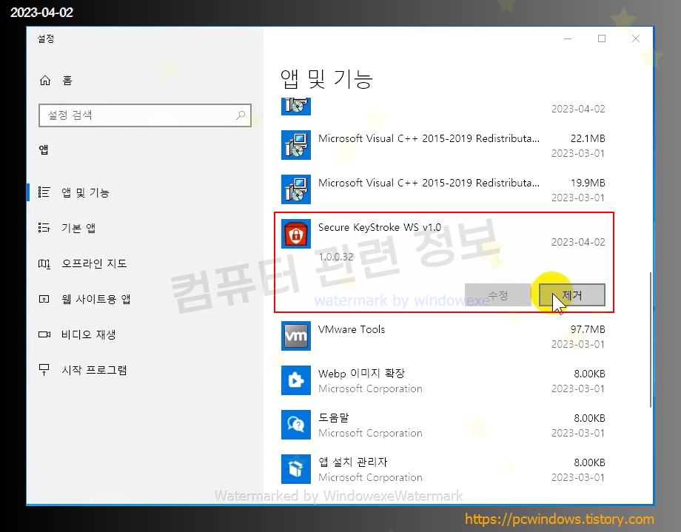This screenshot has width=681, height=532.
Task: Focus the 설정 검색 search box
Action: [144, 115]
